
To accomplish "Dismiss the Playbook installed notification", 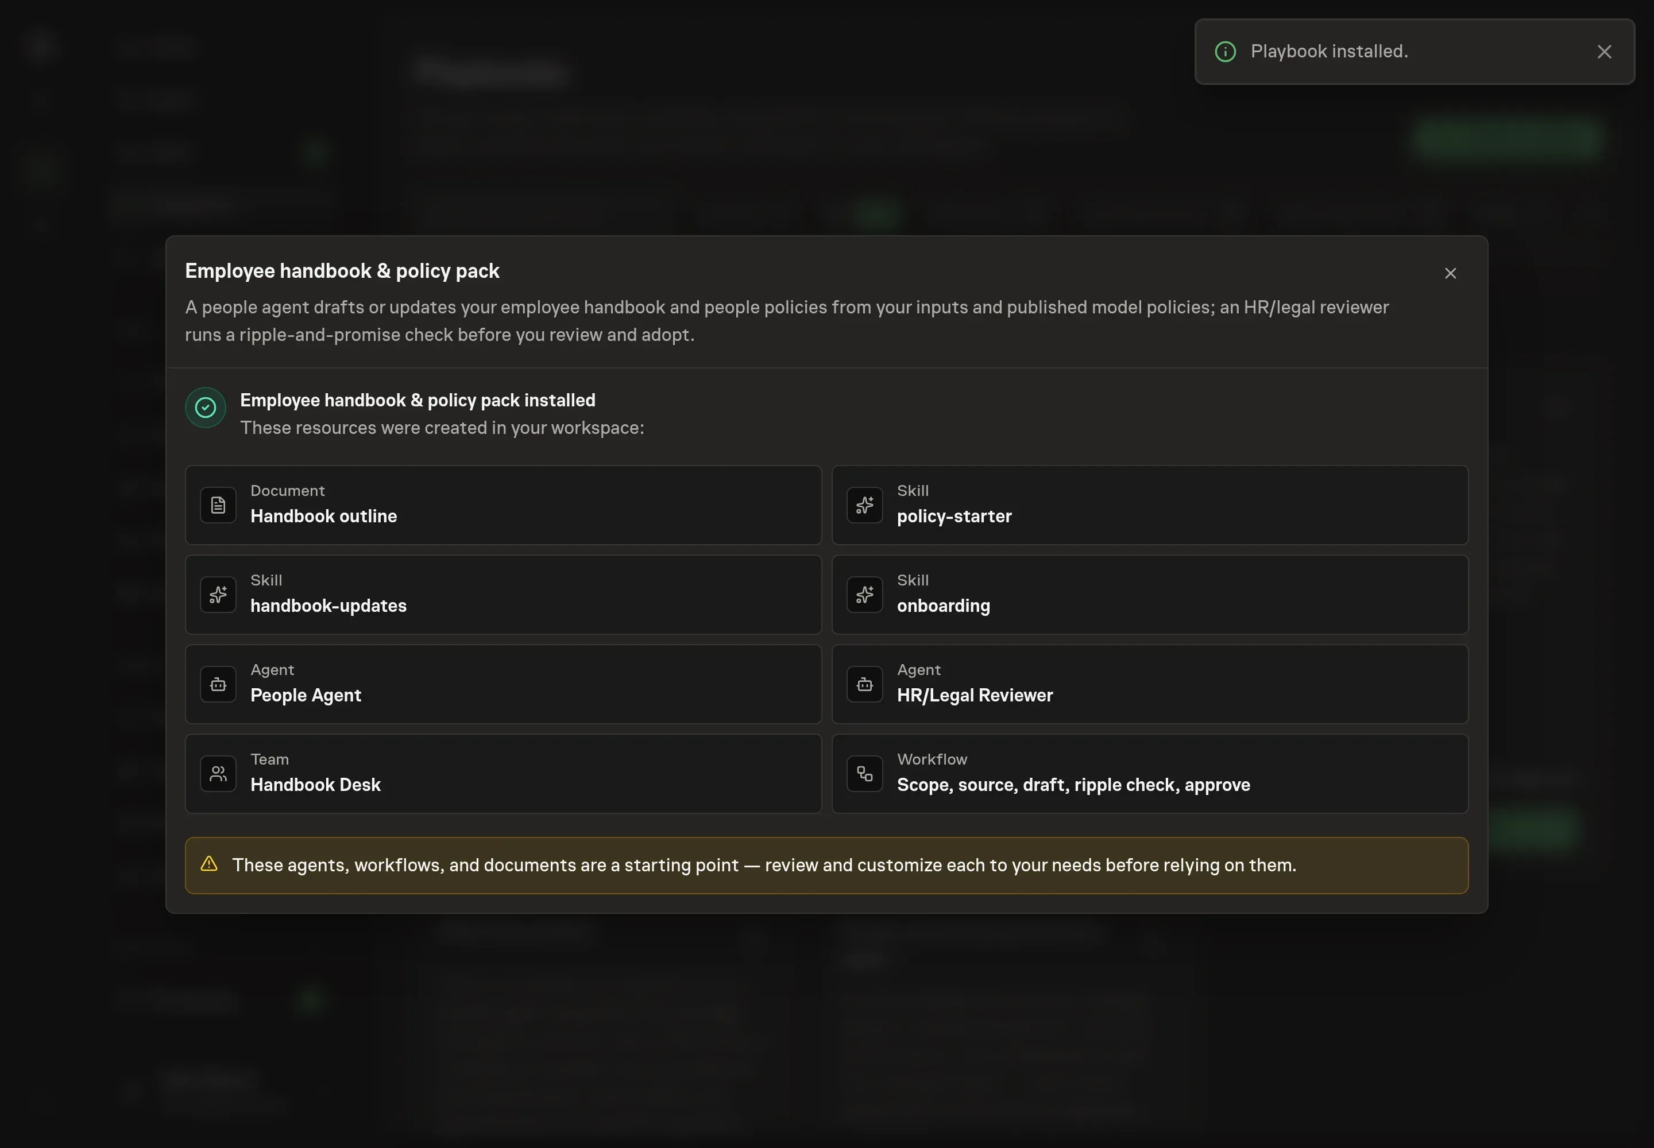I will point(1603,52).
